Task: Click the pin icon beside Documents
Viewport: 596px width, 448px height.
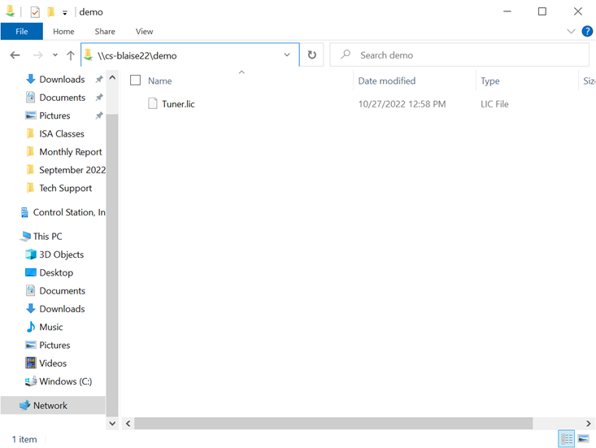Action: [x=99, y=98]
